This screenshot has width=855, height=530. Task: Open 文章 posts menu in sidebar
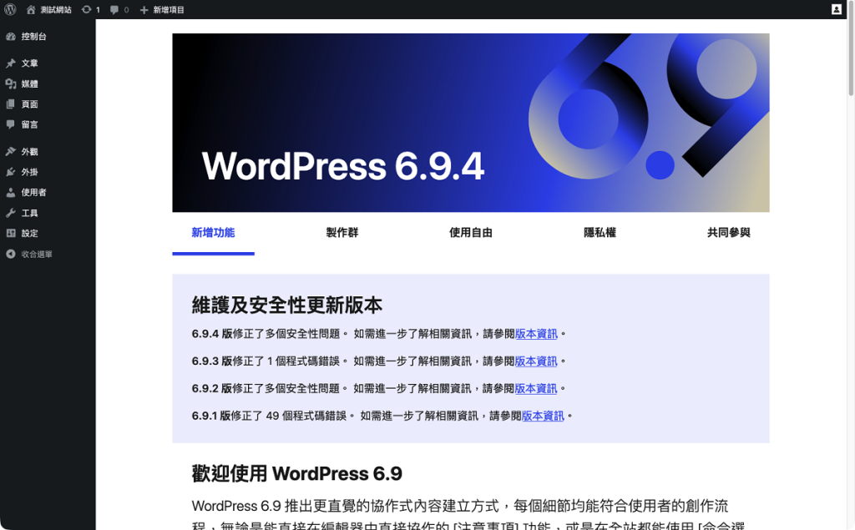coord(29,63)
